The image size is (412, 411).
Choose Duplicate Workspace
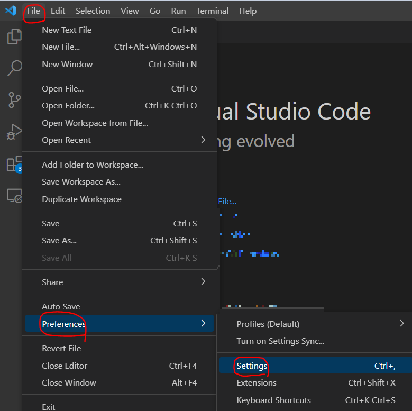pos(120,199)
